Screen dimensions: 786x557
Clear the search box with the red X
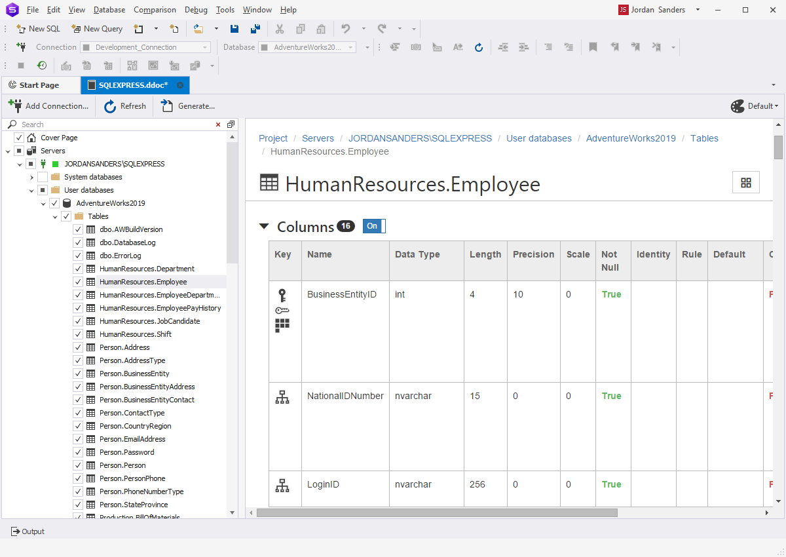[x=218, y=125]
